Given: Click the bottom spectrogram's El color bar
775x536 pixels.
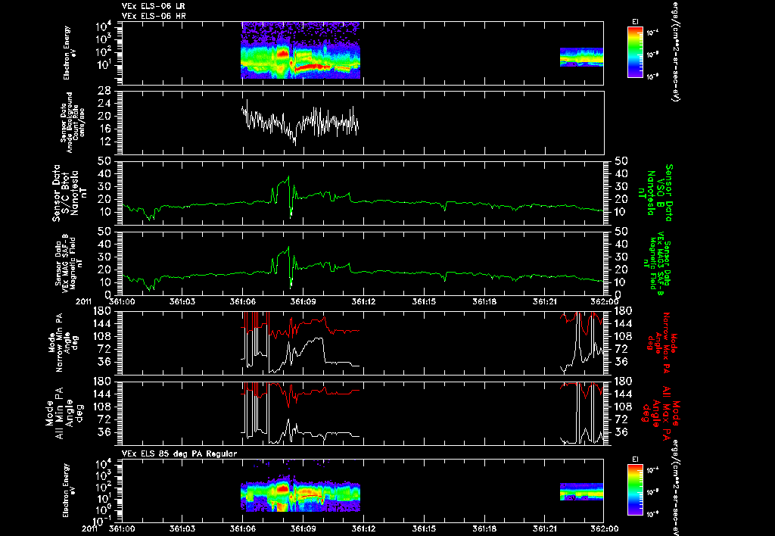Looking at the screenshot, I should [635, 490].
